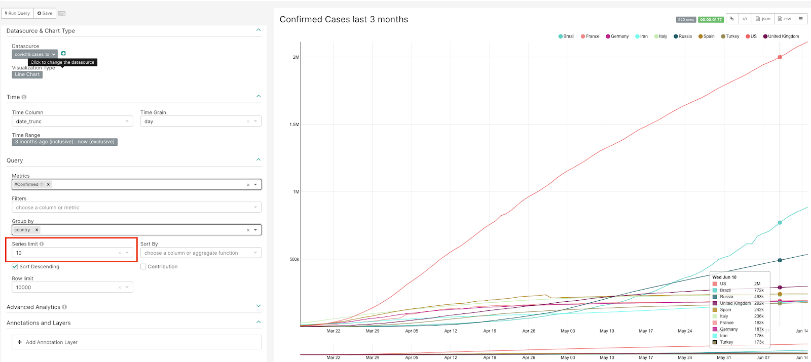The height and width of the screenshot is (362, 811).
Task: Toggle the Brazil series in the legend
Action: coord(566,36)
